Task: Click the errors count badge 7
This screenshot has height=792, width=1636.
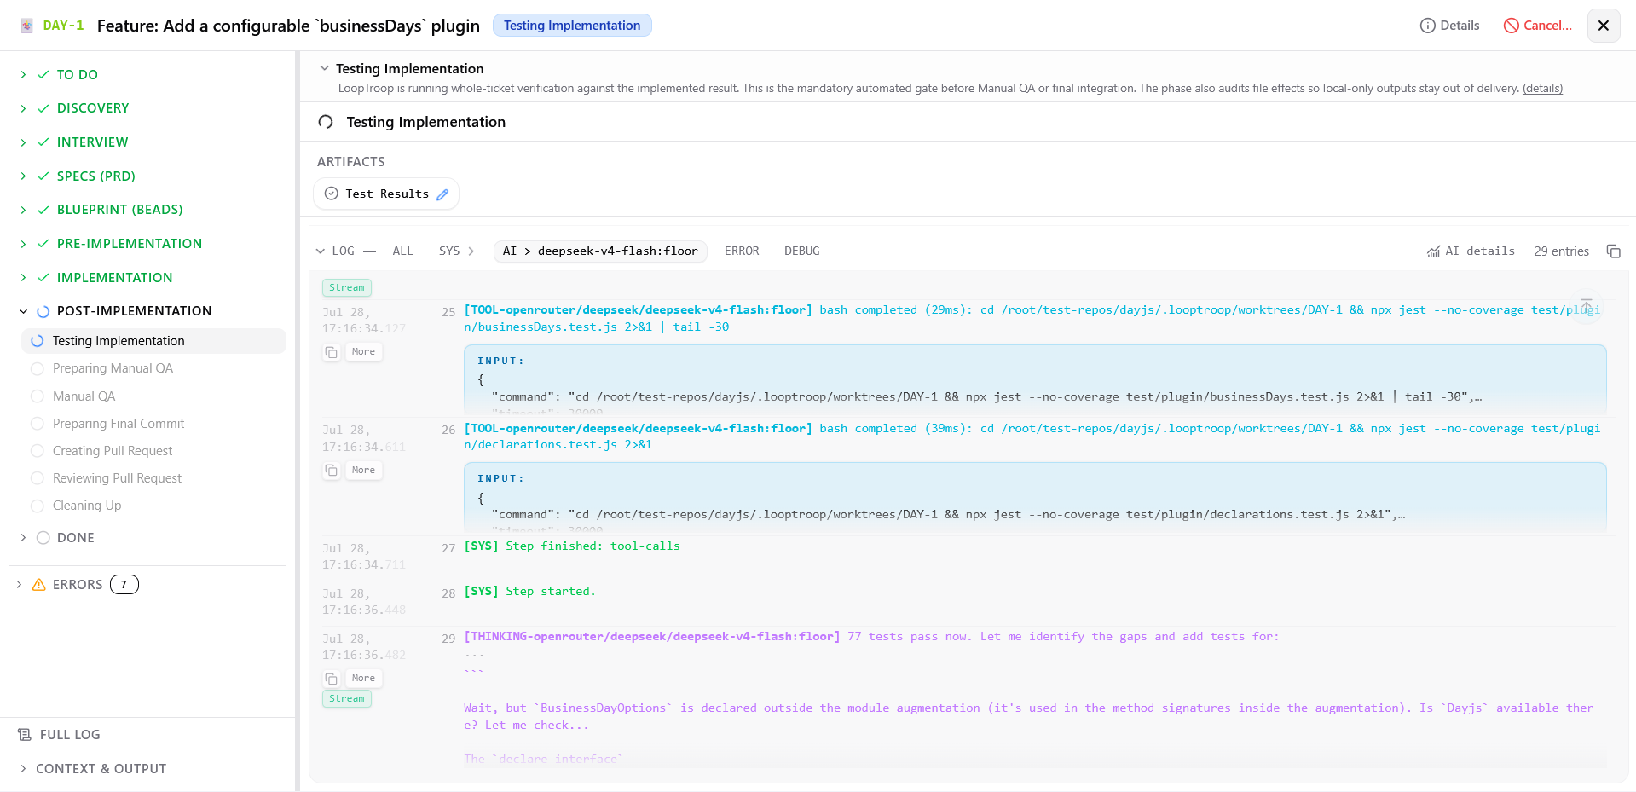Action: tap(124, 585)
